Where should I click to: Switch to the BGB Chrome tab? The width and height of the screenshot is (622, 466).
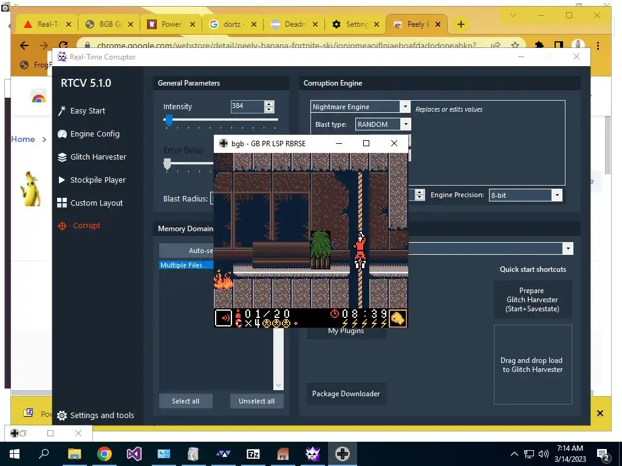point(109,24)
